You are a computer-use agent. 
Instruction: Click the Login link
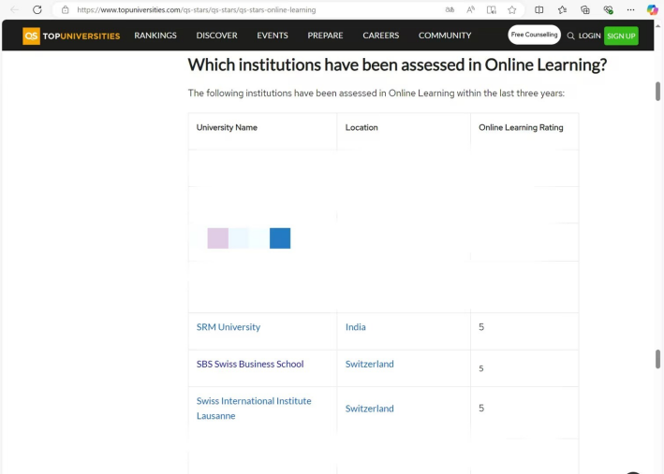click(589, 36)
